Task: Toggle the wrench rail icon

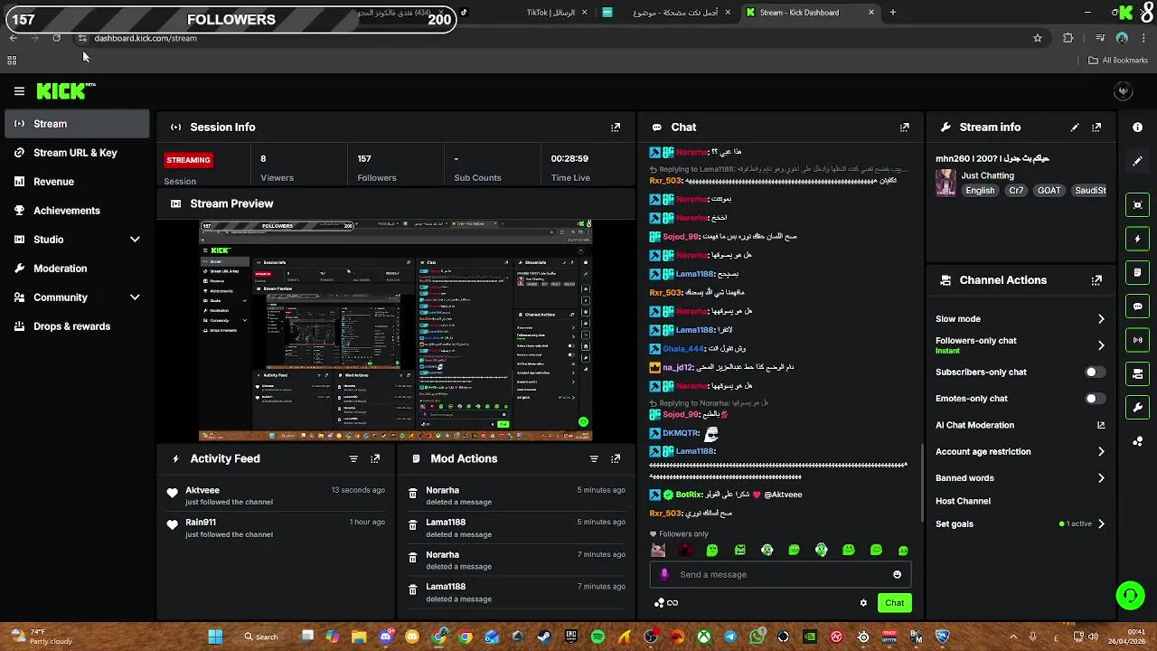Action: click(x=1137, y=408)
